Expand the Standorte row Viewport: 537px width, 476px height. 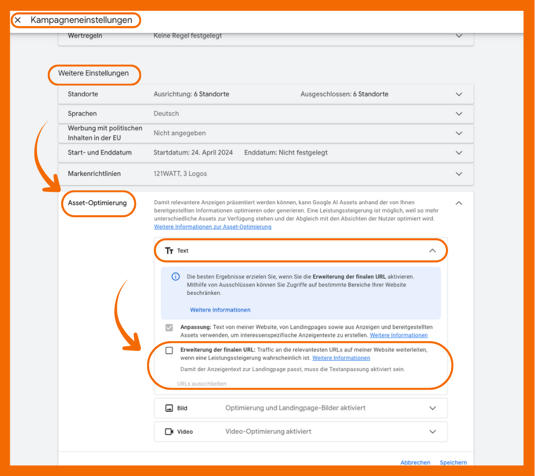tap(459, 94)
